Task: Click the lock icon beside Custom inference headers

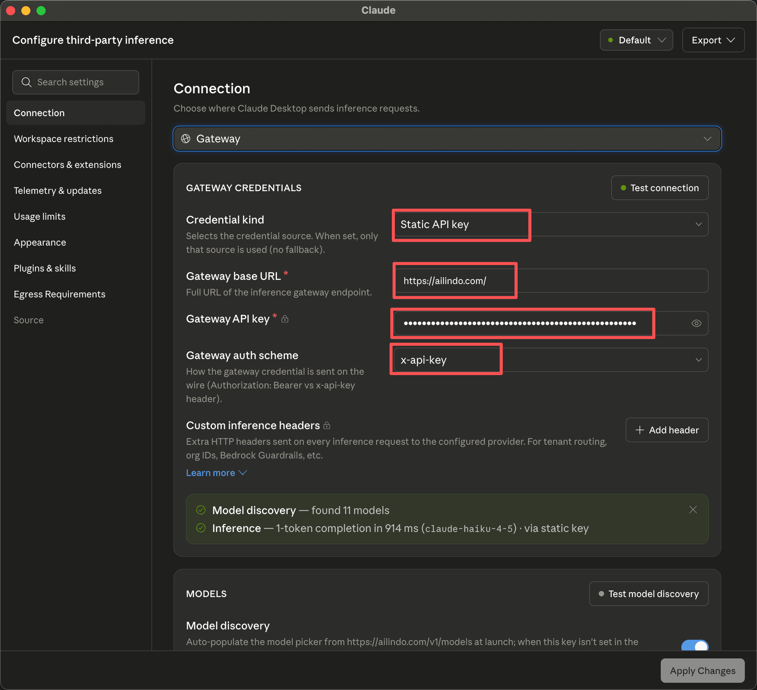Action: tap(327, 426)
